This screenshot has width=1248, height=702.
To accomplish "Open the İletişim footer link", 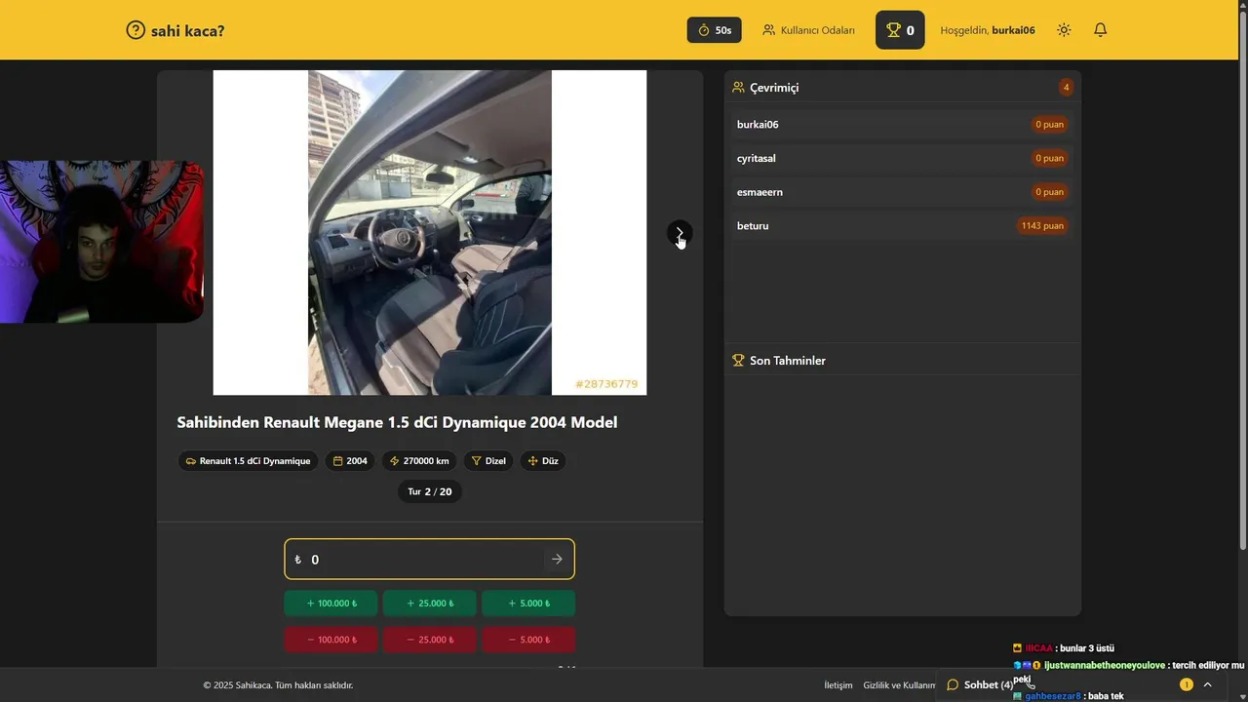I will [x=838, y=685].
